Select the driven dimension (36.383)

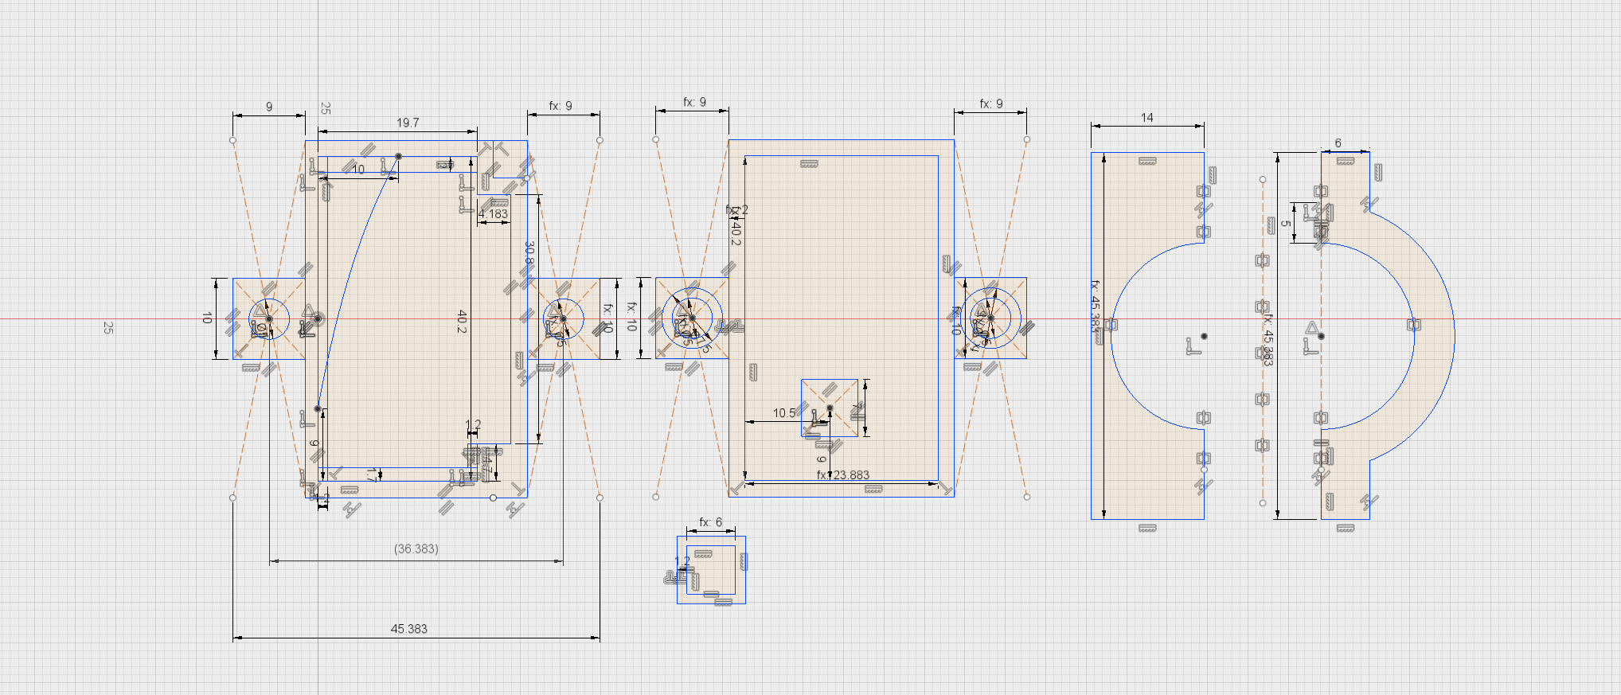coord(416,549)
